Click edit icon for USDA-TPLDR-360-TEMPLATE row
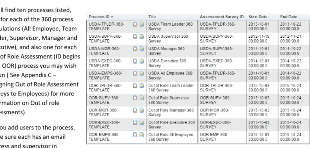This screenshot has height=148, width=310. pyautogui.click(x=142, y=24)
